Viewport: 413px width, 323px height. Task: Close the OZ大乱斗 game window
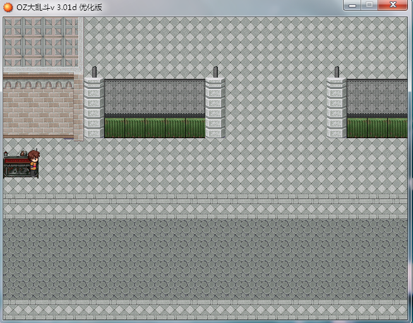pyautogui.click(x=393, y=5)
